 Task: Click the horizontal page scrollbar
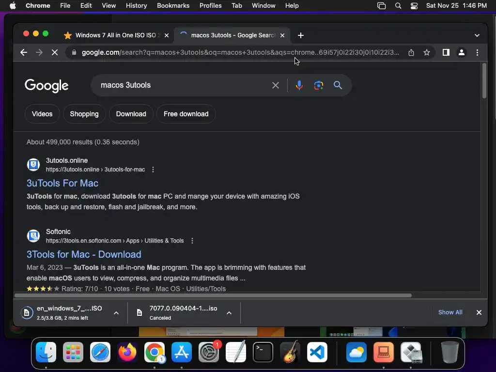coord(213,295)
